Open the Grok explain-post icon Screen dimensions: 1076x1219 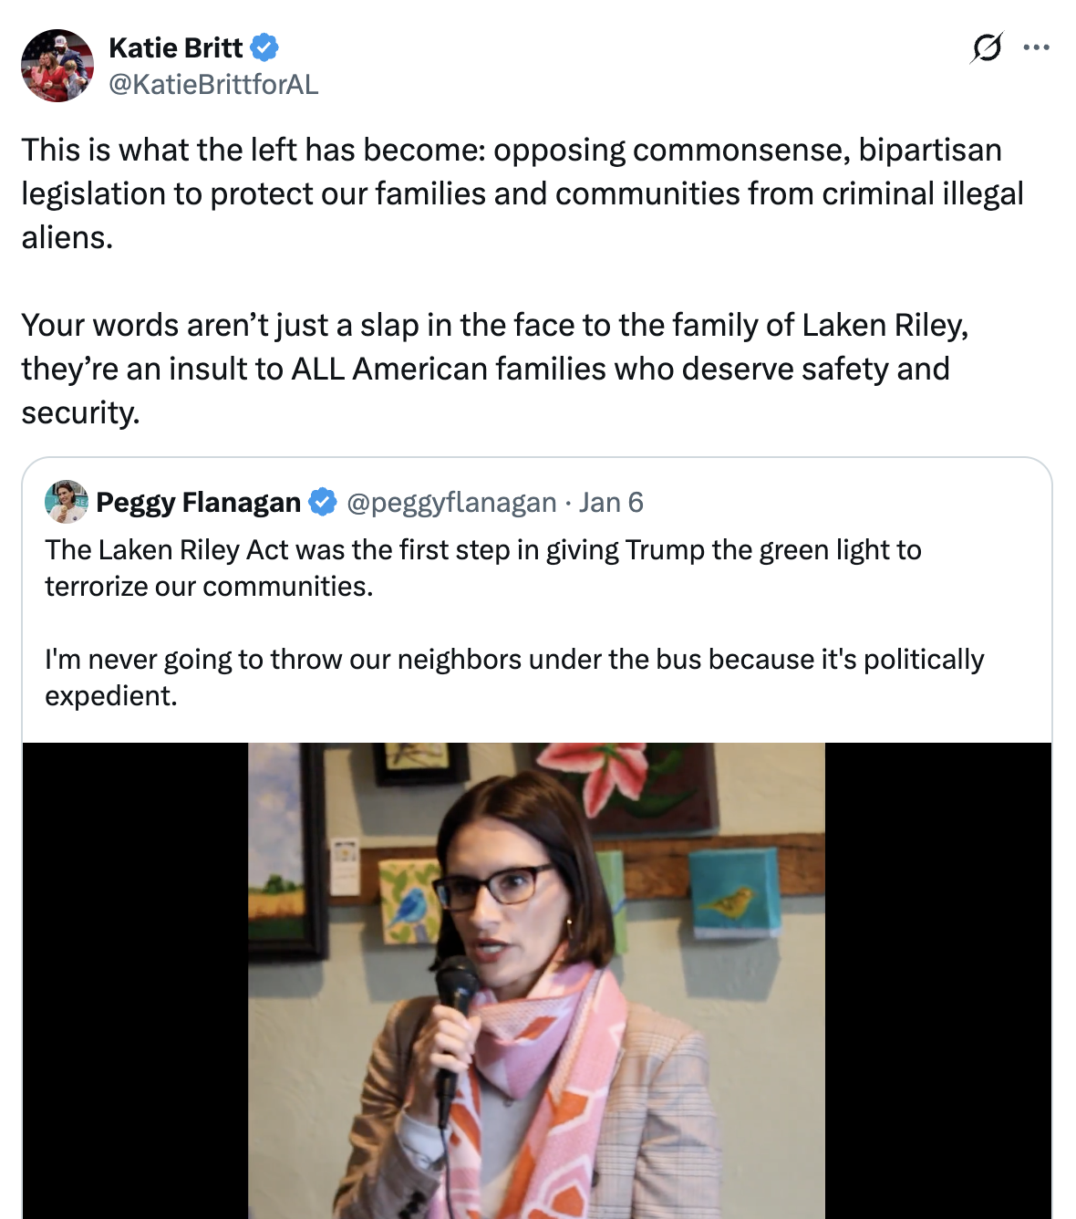click(x=987, y=47)
